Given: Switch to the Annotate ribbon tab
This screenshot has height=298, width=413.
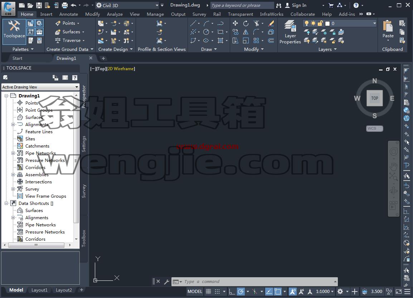Looking at the screenshot, I should point(68,14).
